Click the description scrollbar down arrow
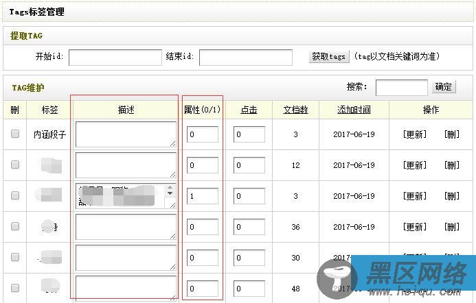The height and width of the screenshot is (303, 476). (170, 193)
